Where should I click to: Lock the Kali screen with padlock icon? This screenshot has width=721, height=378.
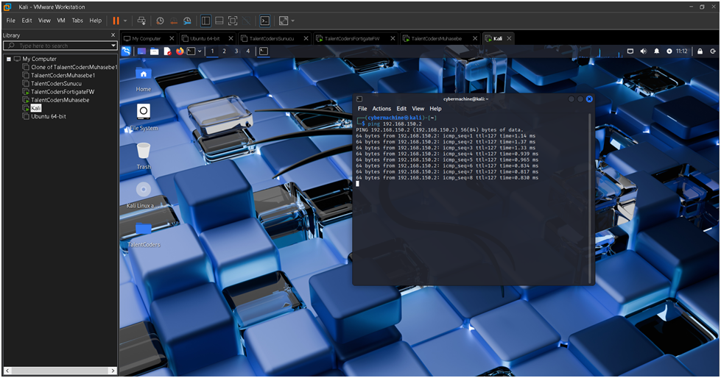(700, 51)
